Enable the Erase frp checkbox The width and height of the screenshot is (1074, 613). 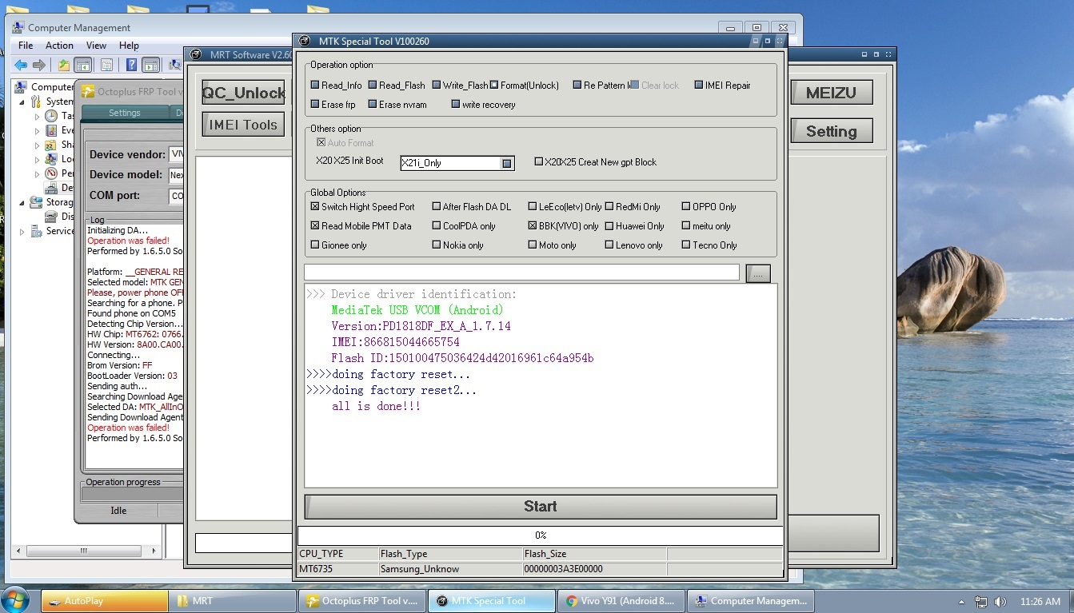[x=315, y=105]
